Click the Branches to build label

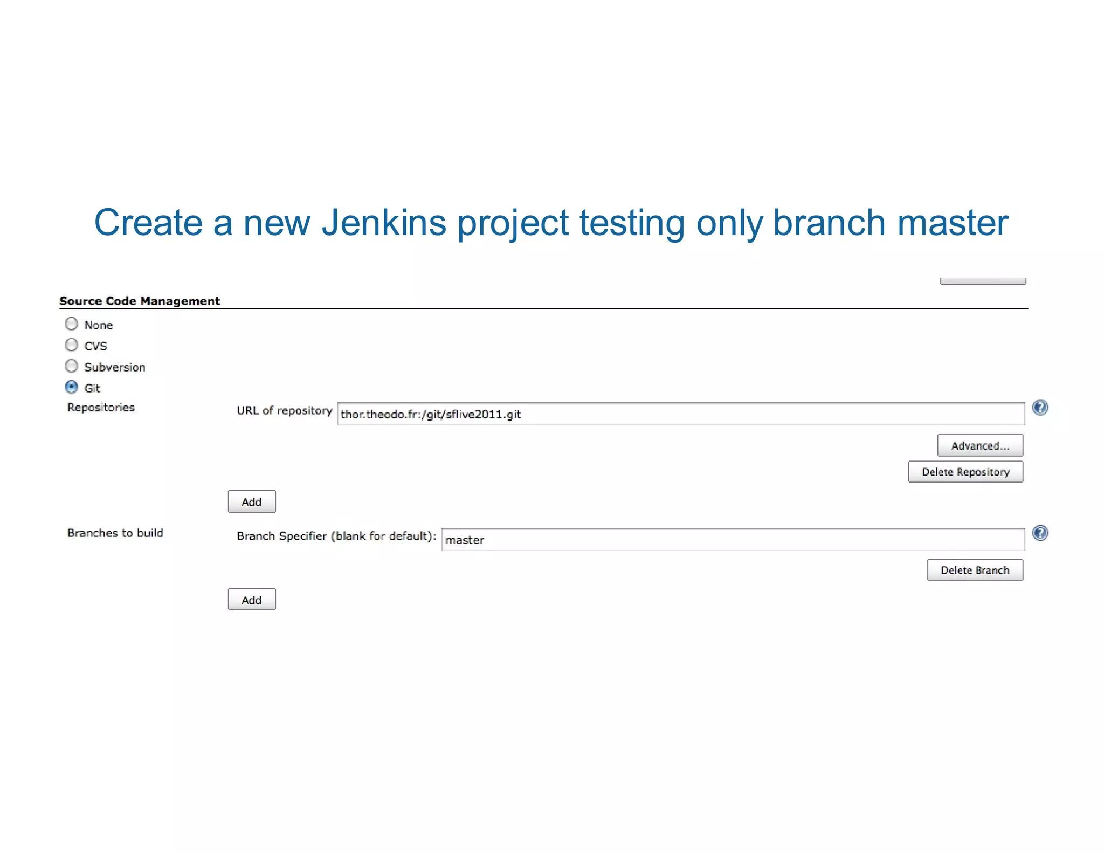pos(115,533)
